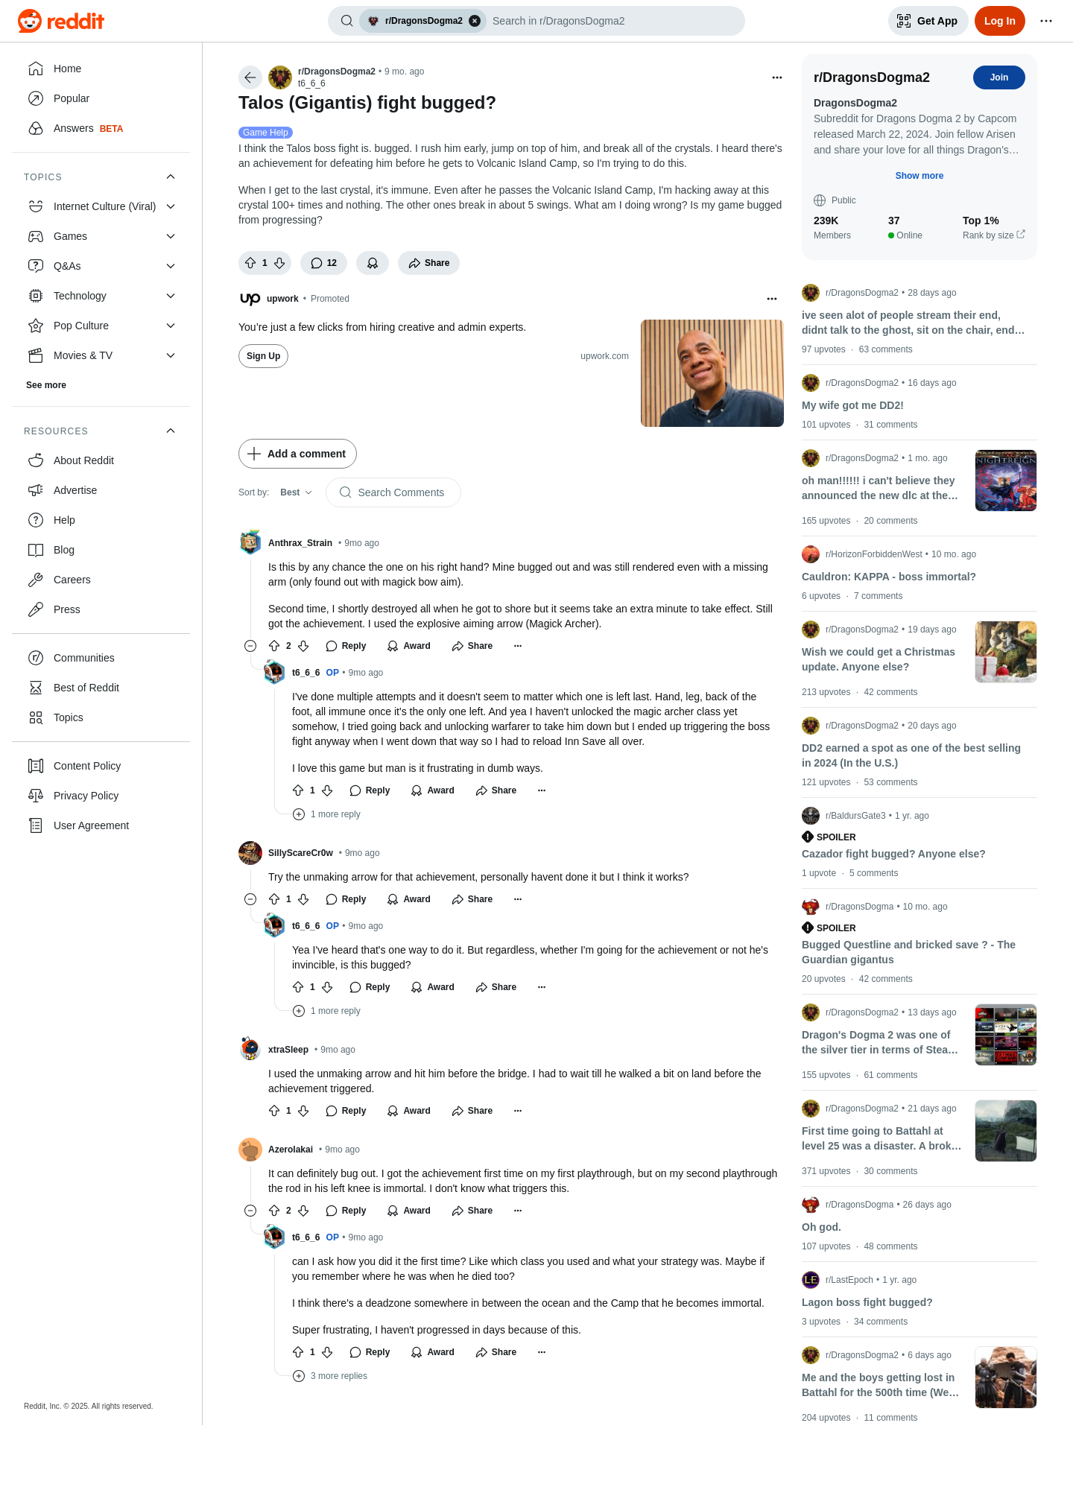This screenshot has width=1073, height=1490.
Task: Open the award icon under the post
Action: coord(373,263)
